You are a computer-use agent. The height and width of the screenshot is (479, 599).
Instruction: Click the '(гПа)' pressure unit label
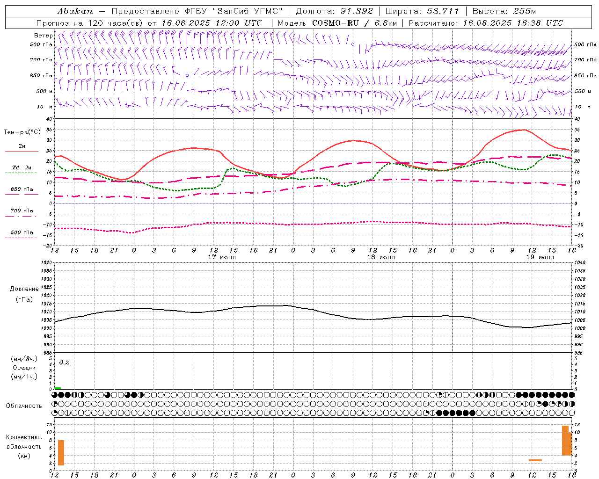(24, 300)
